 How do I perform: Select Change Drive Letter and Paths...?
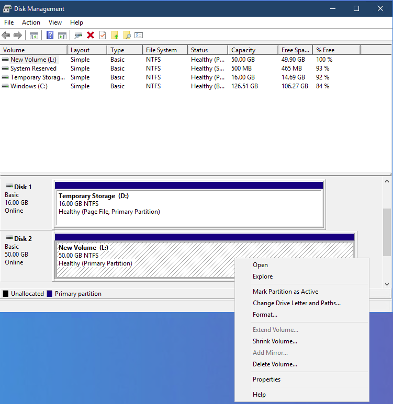301,303
